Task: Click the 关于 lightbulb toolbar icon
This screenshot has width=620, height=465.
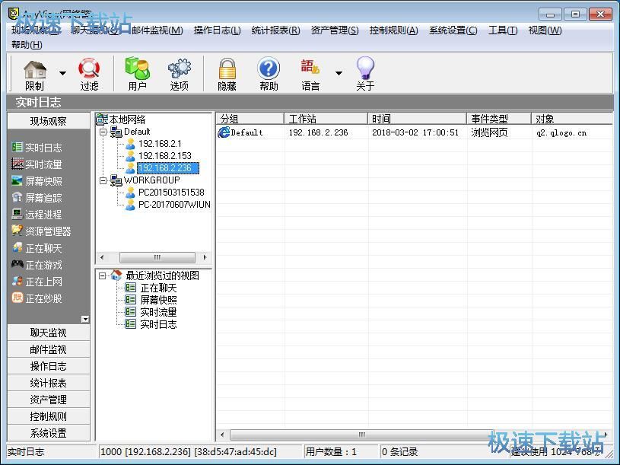Action: [365, 75]
